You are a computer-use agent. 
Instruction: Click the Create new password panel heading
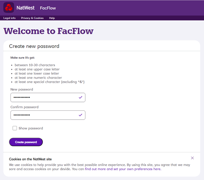(x=34, y=46)
